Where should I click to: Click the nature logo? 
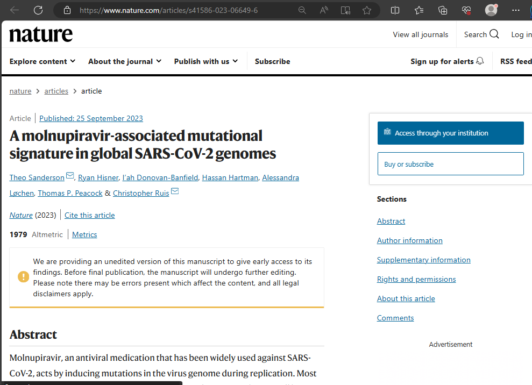[x=41, y=34]
